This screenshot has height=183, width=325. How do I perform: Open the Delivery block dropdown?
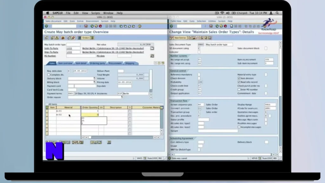point(94,78)
